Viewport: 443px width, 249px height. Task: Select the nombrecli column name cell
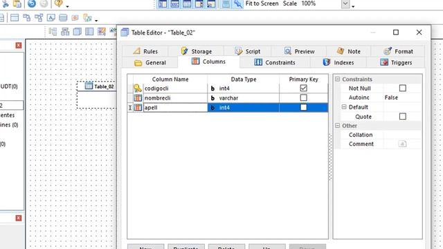point(175,98)
